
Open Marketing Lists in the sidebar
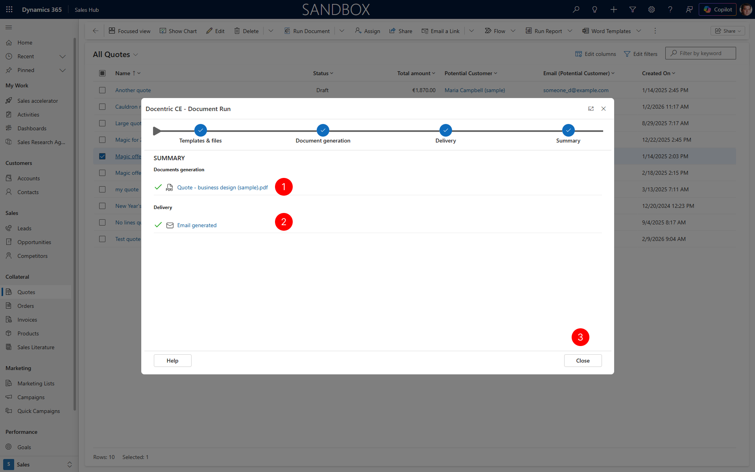[36, 383]
